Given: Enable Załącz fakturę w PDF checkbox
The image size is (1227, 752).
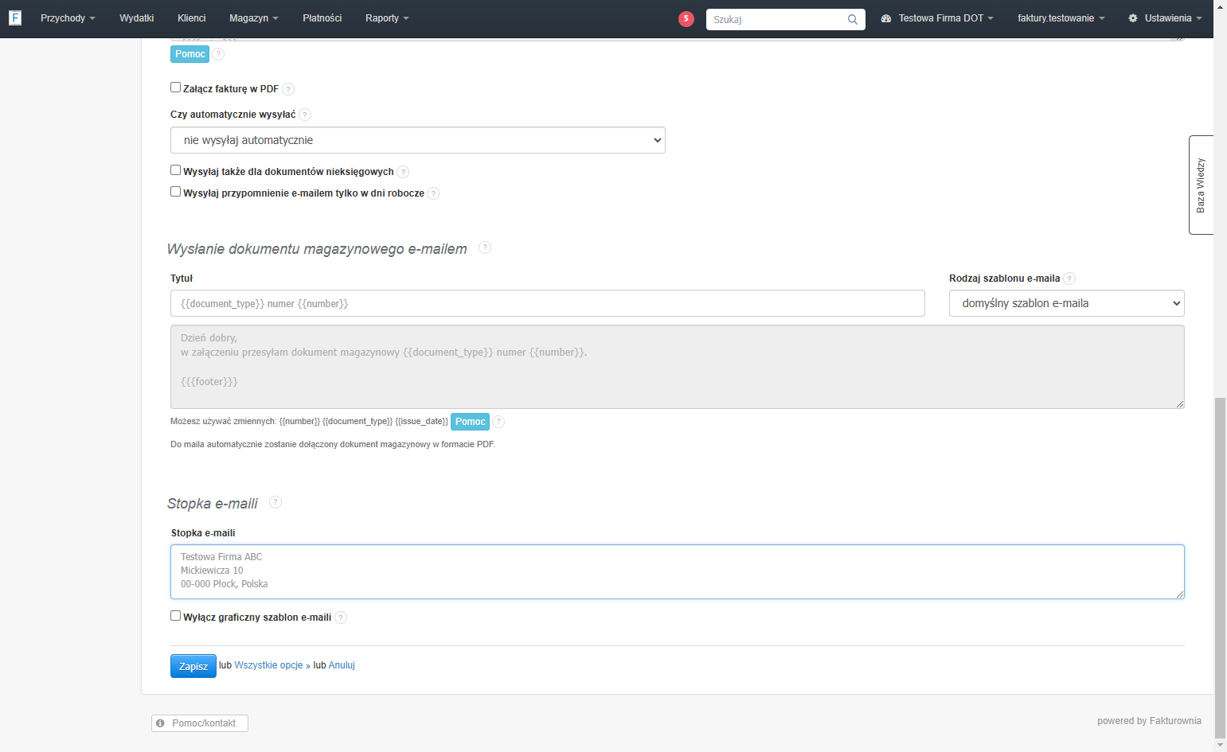Looking at the screenshot, I should coord(175,88).
